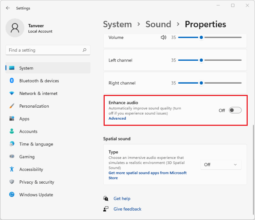Open Time & language settings
The image size is (255, 220).
48,144
